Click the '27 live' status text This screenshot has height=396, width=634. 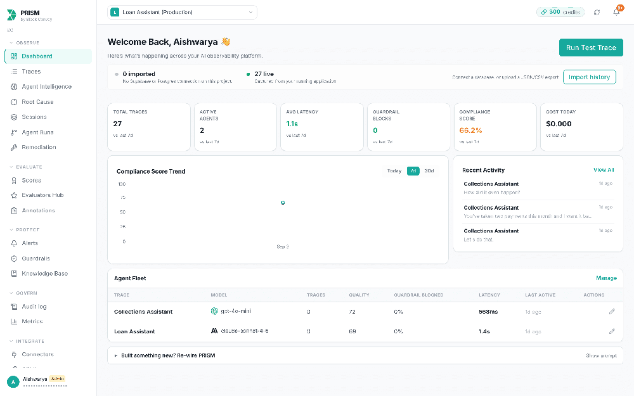click(264, 74)
